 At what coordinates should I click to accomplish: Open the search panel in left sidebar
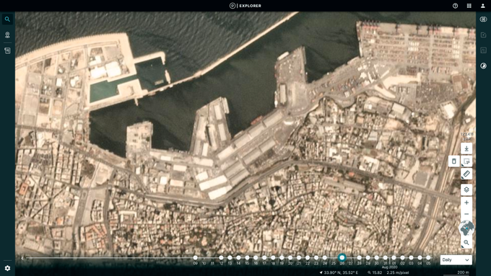point(7,19)
